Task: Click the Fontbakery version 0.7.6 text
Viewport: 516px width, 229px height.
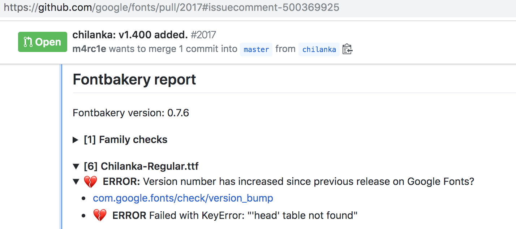Action: pos(130,113)
